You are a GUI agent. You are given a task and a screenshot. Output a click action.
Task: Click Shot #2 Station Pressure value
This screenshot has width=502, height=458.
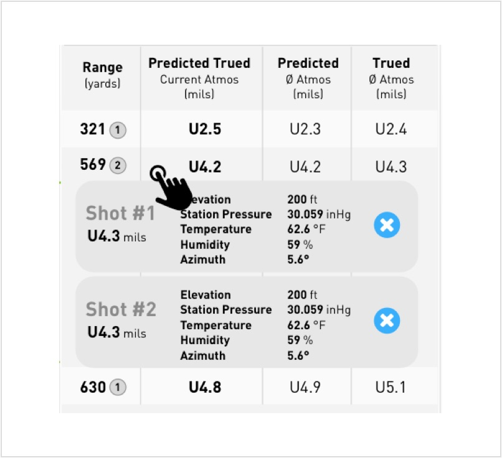(318, 310)
